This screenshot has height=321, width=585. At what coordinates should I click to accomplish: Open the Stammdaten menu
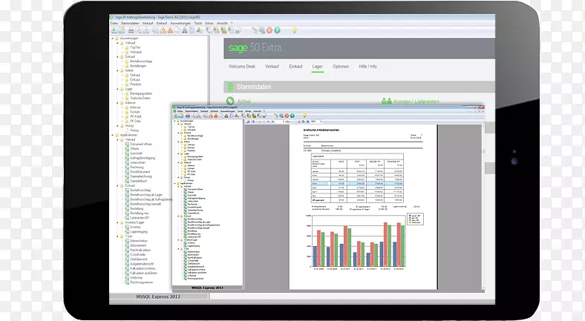(131, 24)
